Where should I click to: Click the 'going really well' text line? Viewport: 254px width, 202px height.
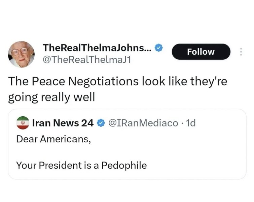point(51,97)
